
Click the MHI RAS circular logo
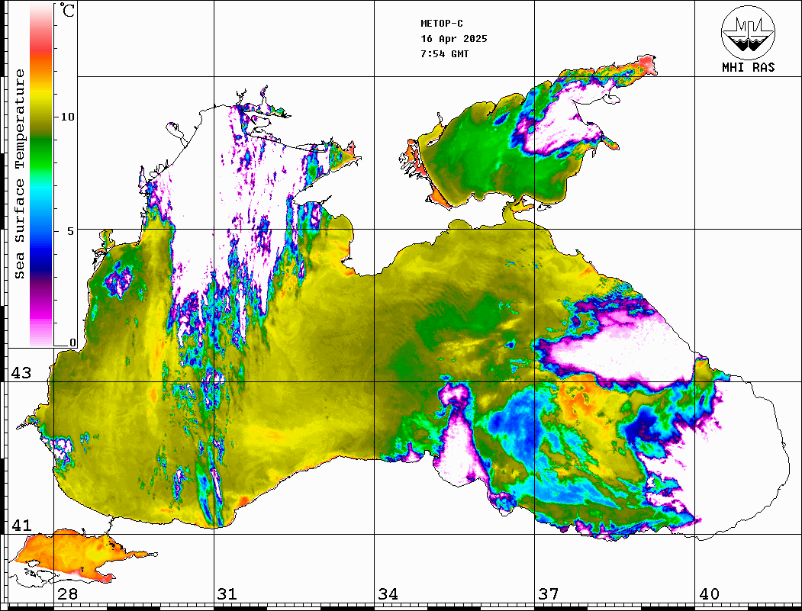point(748,32)
